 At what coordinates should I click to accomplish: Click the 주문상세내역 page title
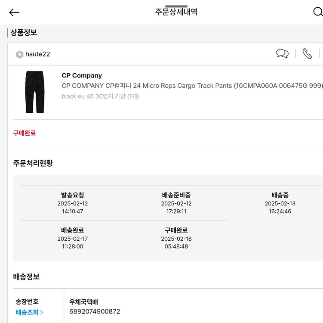[x=176, y=12]
